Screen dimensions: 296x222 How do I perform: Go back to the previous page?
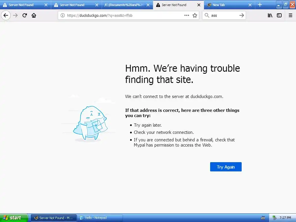pyautogui.click(x=6, y=15)
